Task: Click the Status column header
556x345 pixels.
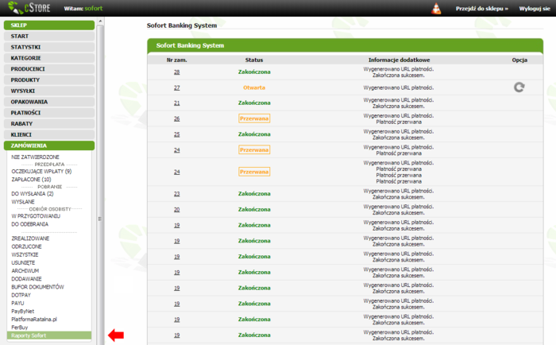Action: pyautogui.click(x=254, y=60)
